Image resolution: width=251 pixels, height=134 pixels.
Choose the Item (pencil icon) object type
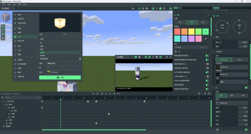tap(25, 28)
